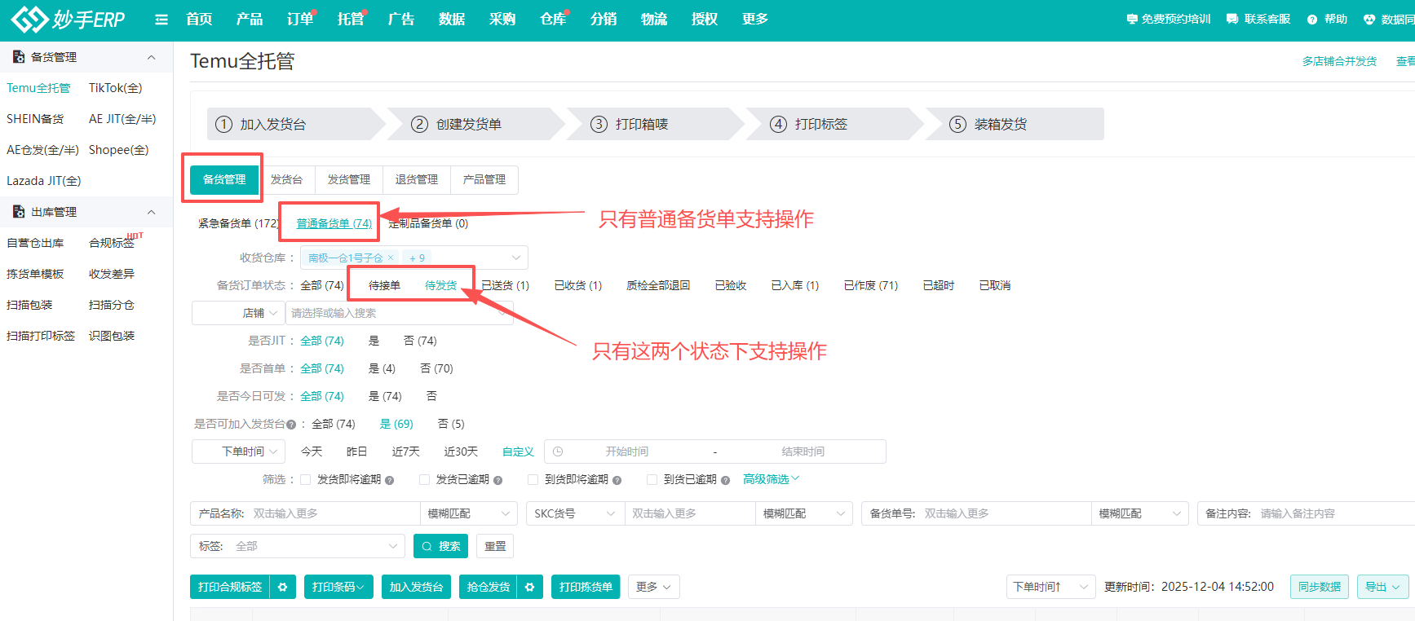1415x621 pixels.
Task: Click the 备注内容 input field
Action: [x=1336, y=513]
